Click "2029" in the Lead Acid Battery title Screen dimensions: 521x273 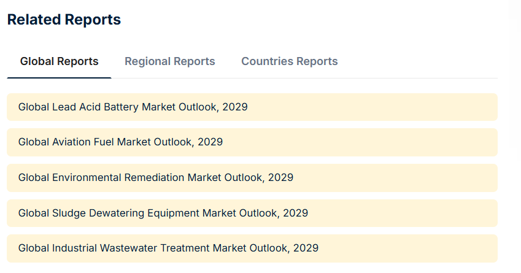(x=235, y=107)
